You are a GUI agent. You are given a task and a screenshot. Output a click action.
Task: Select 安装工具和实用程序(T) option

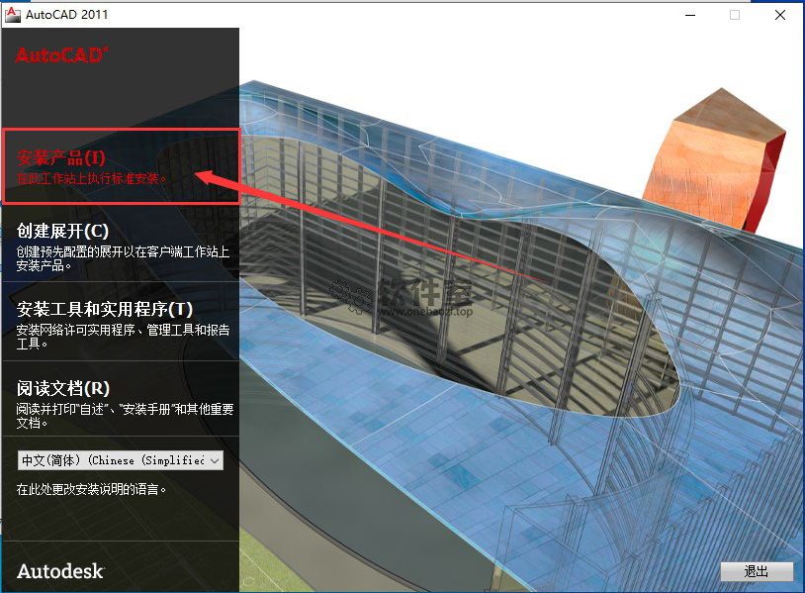coord(105,309)
